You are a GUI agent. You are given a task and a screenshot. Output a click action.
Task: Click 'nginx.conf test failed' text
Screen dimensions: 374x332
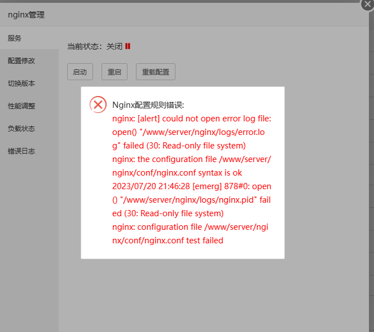pos(168,241)
